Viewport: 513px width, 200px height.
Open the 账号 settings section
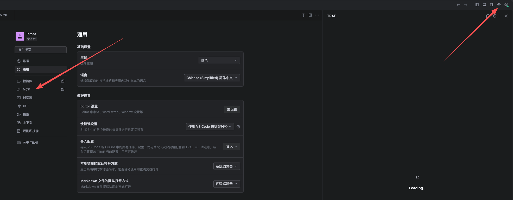(41, 61)
